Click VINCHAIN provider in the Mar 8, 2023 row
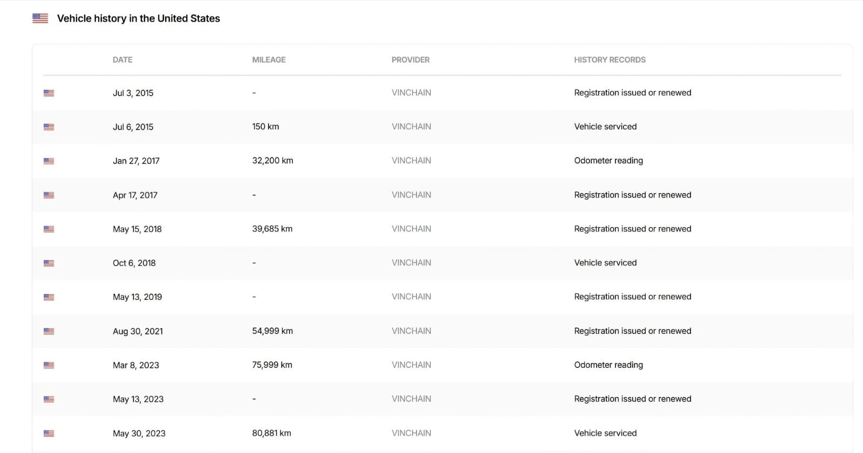863x453 pixels. pyautogui.click(x=411, y=365)
